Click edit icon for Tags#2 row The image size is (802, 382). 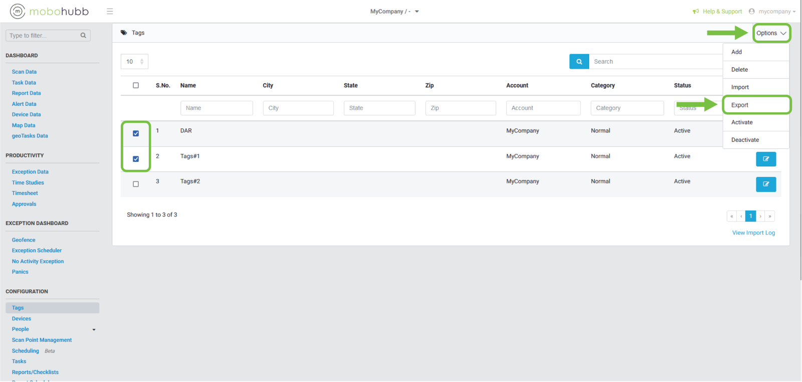[x=765, y=184]
